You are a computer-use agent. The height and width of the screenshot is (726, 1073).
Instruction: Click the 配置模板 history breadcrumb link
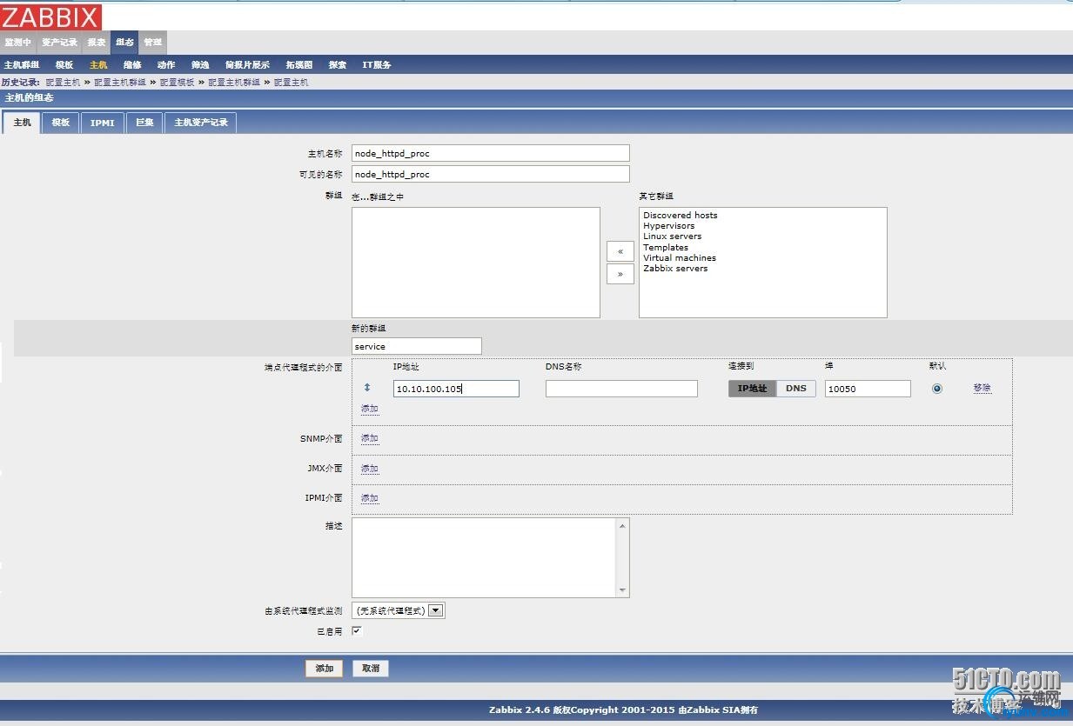coord(178,83)
